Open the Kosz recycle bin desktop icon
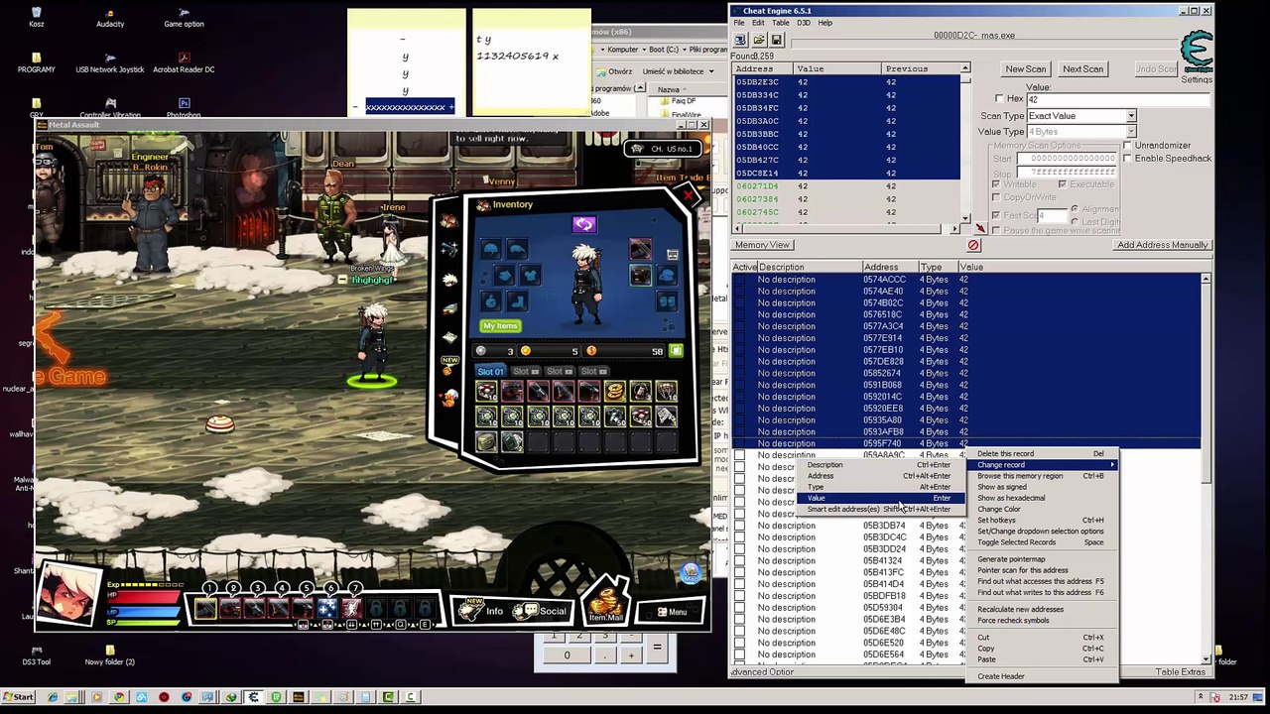Image resolution: width=1270 pixels, height=714 pixels. point(37,15)
